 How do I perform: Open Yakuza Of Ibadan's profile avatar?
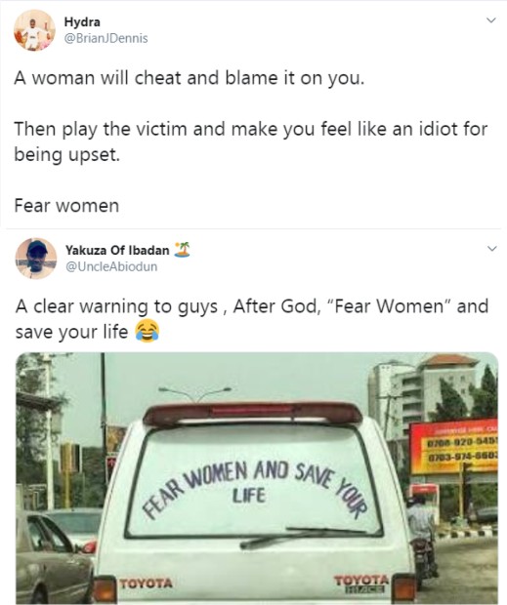click(x=36, y=259)
